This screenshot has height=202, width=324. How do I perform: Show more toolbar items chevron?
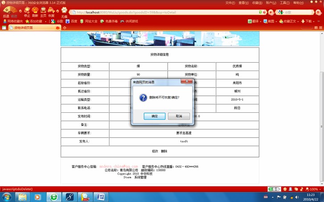point(318,21)
